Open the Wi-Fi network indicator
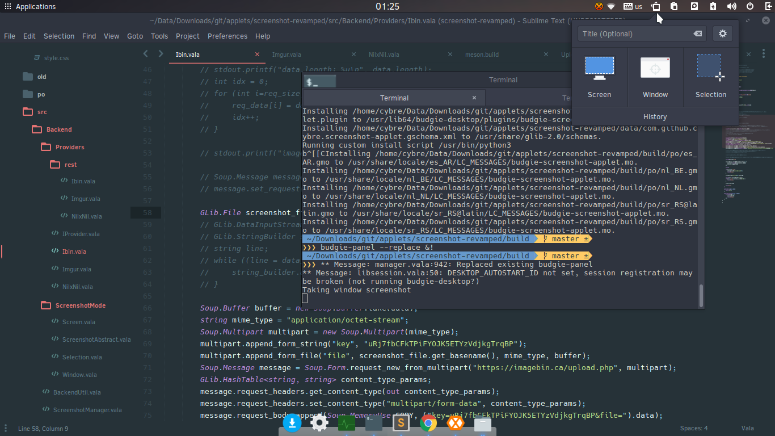This screenshot has height=436, width=775. click(x=611, y=6)
